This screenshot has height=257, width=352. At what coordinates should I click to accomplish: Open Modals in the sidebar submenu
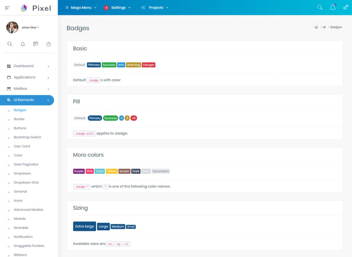click(20, 219)
